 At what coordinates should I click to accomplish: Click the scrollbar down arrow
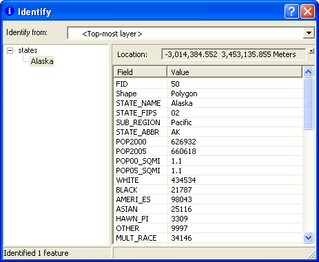[x=308, y=237]
